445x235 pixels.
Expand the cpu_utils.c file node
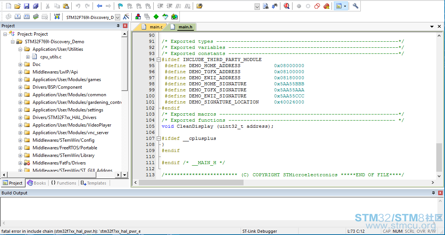click(x=28, y=57)
